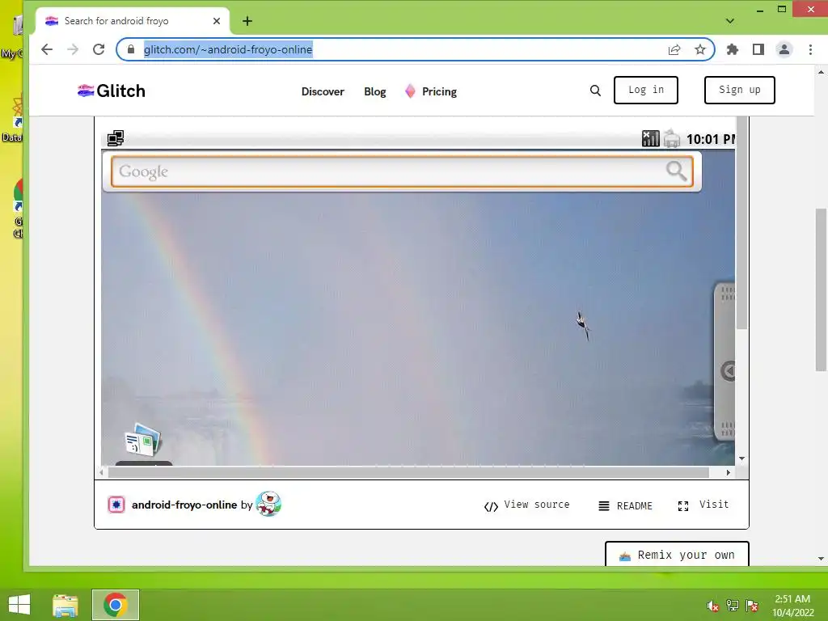Reload the current page
This screenshot has width=828, height=621.
click(99, 49)
